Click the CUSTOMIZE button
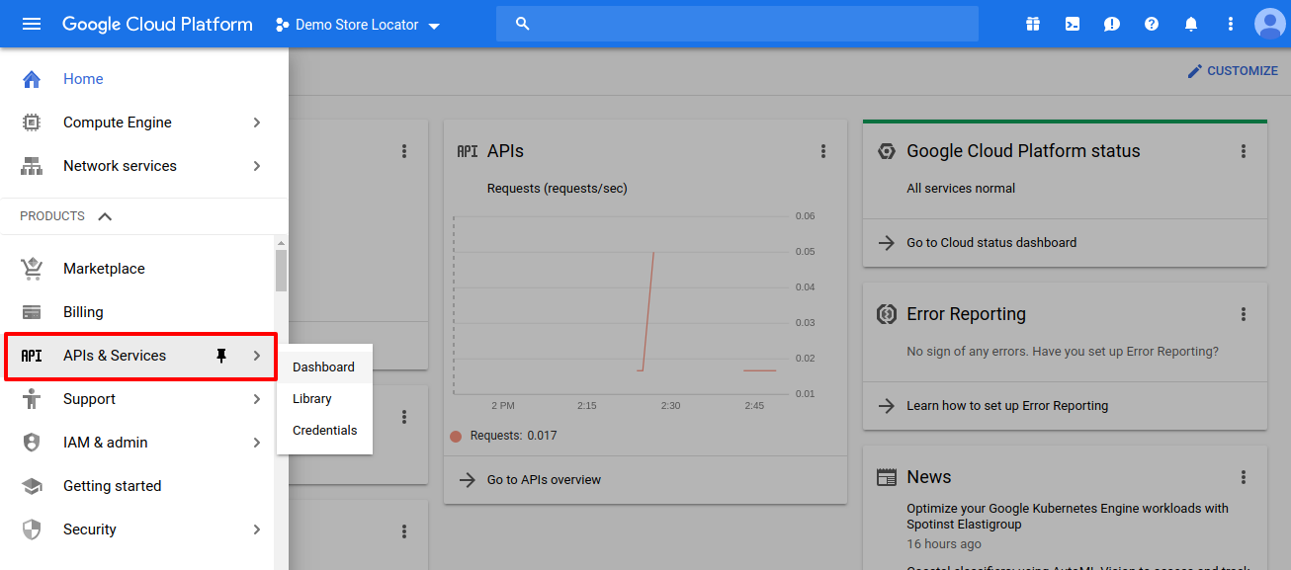1291x570 pixels. 1233,71
